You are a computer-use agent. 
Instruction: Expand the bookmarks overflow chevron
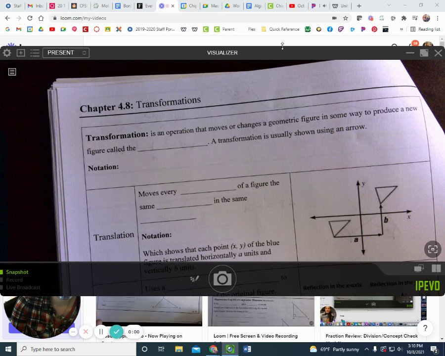(x=401, y=29)
